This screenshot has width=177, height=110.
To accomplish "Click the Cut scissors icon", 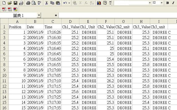I will click(46, 3).
